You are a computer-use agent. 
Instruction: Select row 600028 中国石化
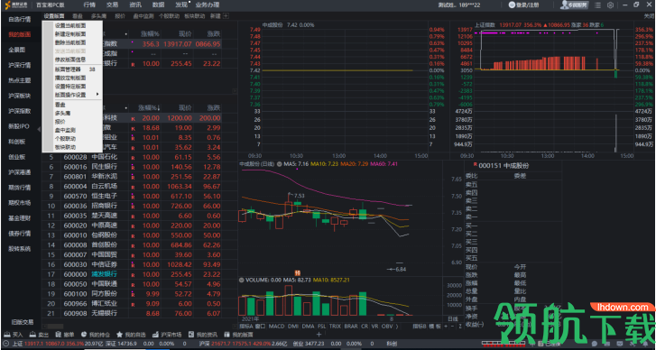tap(133, 157)
